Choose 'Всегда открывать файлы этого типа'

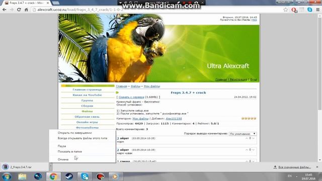click(x=83, y=138)
